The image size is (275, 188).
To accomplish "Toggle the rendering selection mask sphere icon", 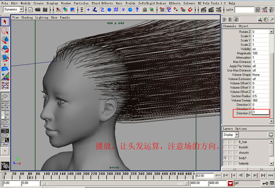I will click(130, 10).
